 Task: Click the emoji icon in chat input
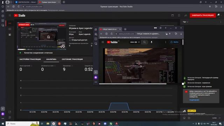pyautogui.click(x=184, y=118)
